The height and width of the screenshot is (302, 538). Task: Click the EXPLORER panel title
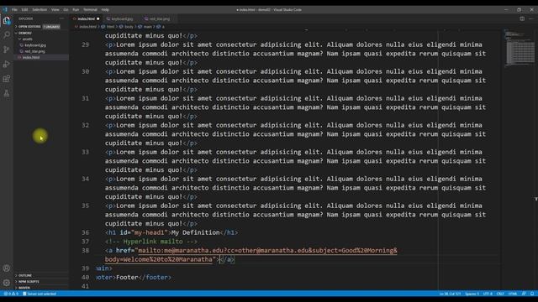click(x=26, y=18)
